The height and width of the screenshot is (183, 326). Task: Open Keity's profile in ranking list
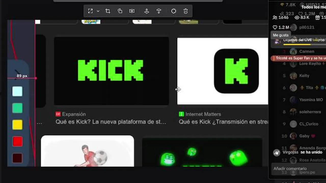point(304,75)
